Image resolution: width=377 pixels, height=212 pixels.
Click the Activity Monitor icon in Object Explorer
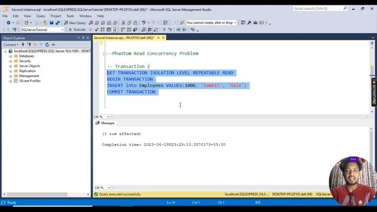coord(54,45)
